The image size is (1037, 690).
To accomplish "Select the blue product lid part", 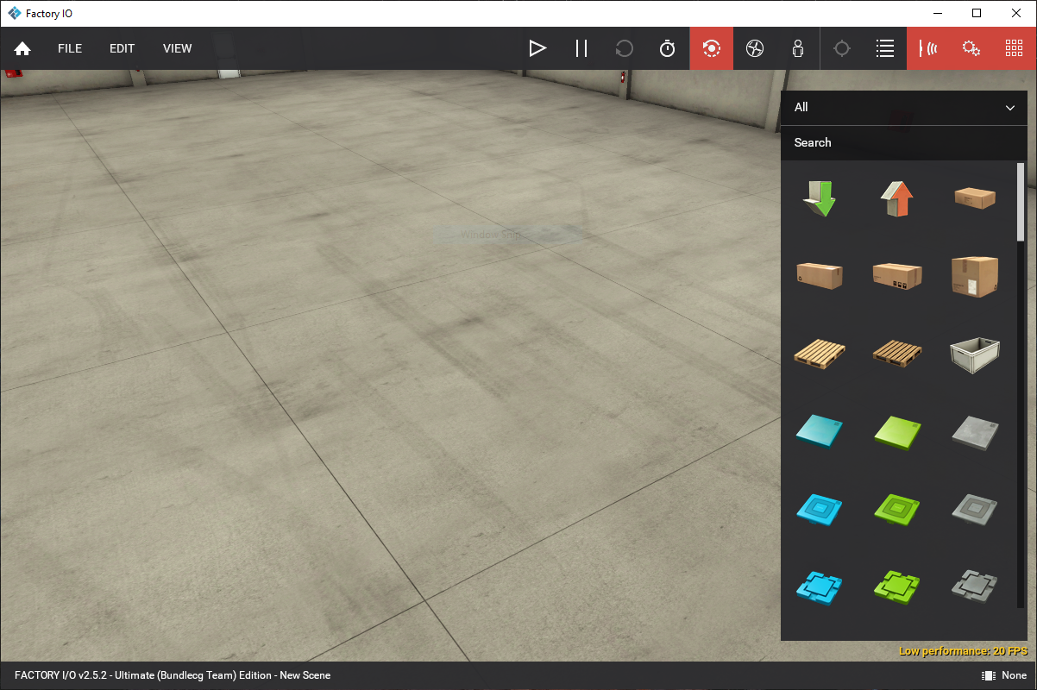I will pos(819,510).
